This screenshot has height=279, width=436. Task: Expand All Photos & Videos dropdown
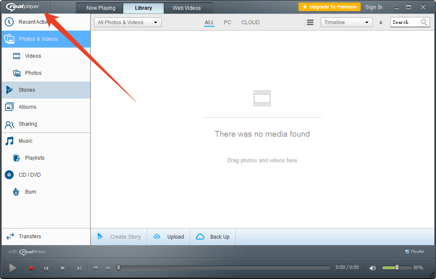tap(128, 23)
